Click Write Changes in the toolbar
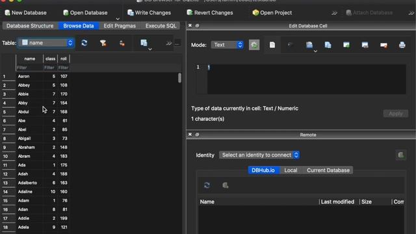Viewport: 416px width, 234px height. point(149,13)
